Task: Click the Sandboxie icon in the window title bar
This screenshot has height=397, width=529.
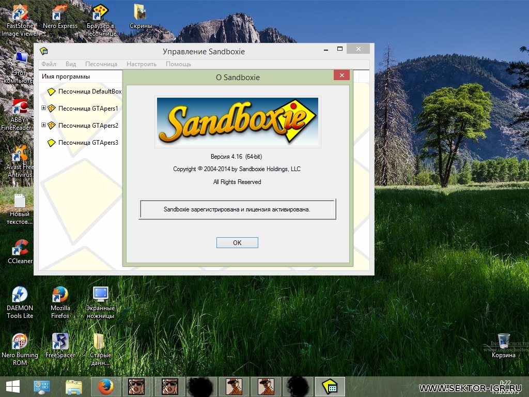Action: [44, 51]
